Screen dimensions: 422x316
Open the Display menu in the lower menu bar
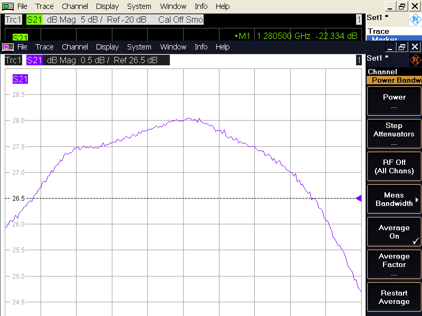pyautogui.click(x=107, y=47)
